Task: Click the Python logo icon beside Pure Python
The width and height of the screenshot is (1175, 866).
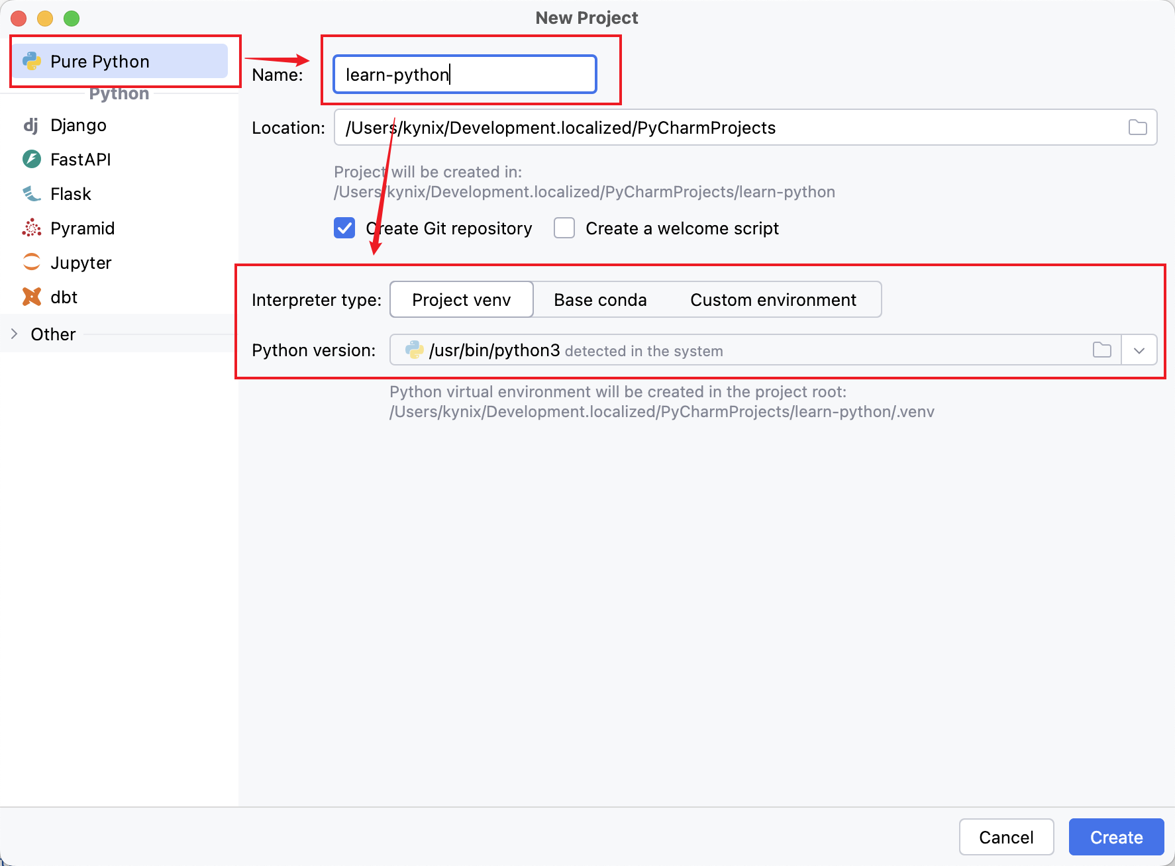Action: point(32,62)
